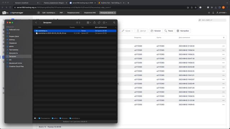
Task: Open Денежный поток in Finder sidebar
Action: tap(15, 63)
